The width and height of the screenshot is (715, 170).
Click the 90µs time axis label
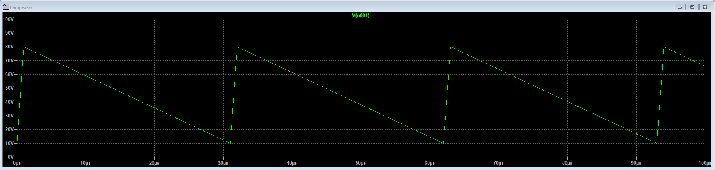(636, 163)
